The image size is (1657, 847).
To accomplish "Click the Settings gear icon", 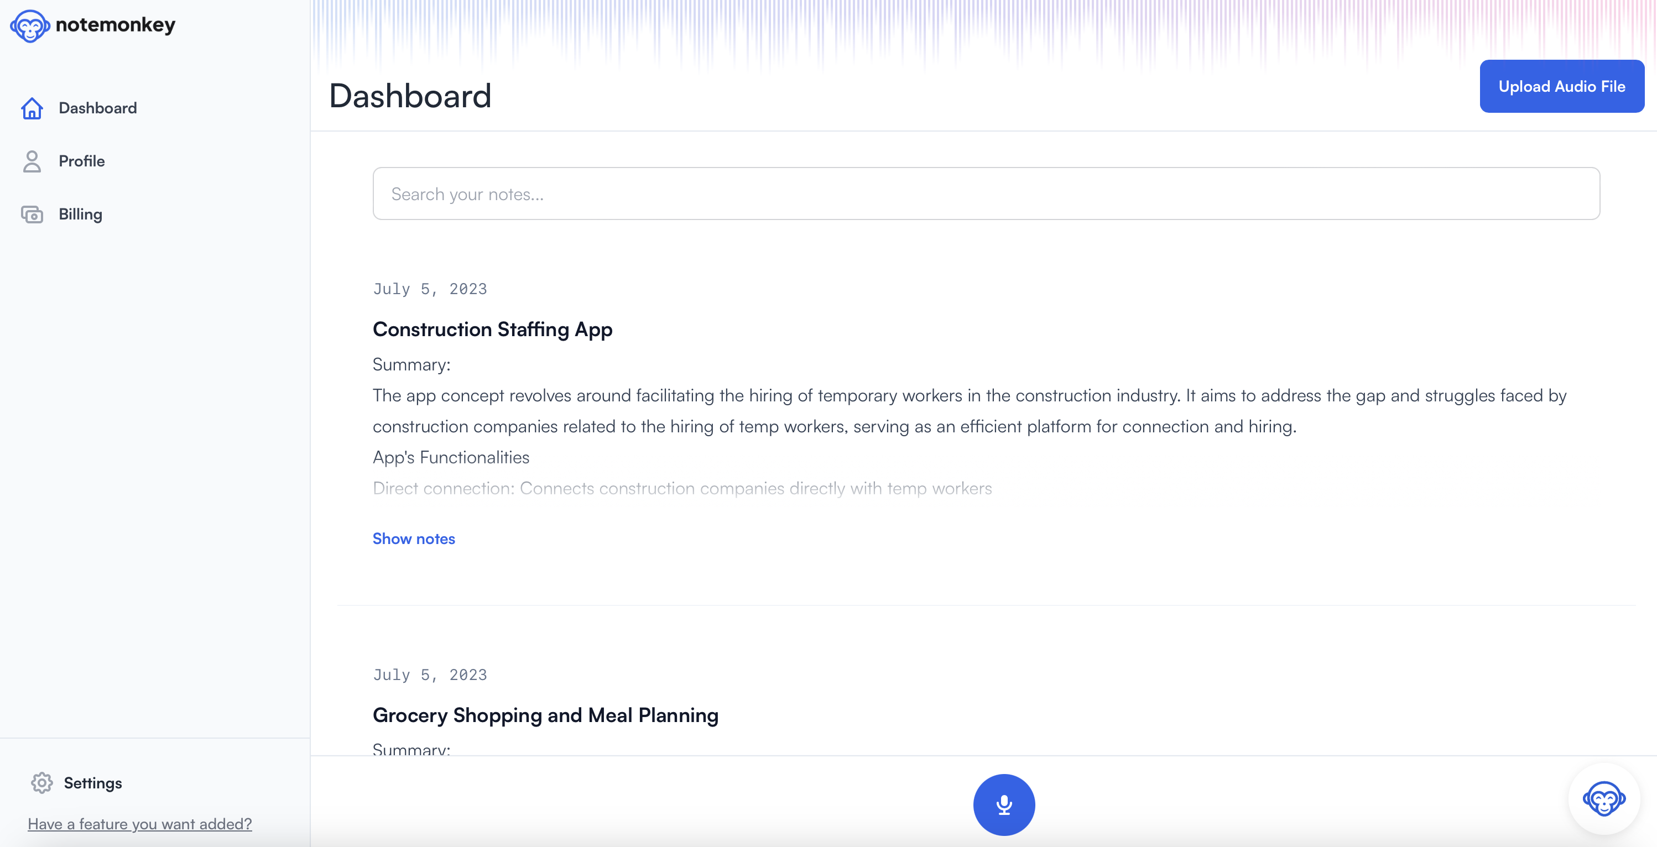I will [42, 783].
